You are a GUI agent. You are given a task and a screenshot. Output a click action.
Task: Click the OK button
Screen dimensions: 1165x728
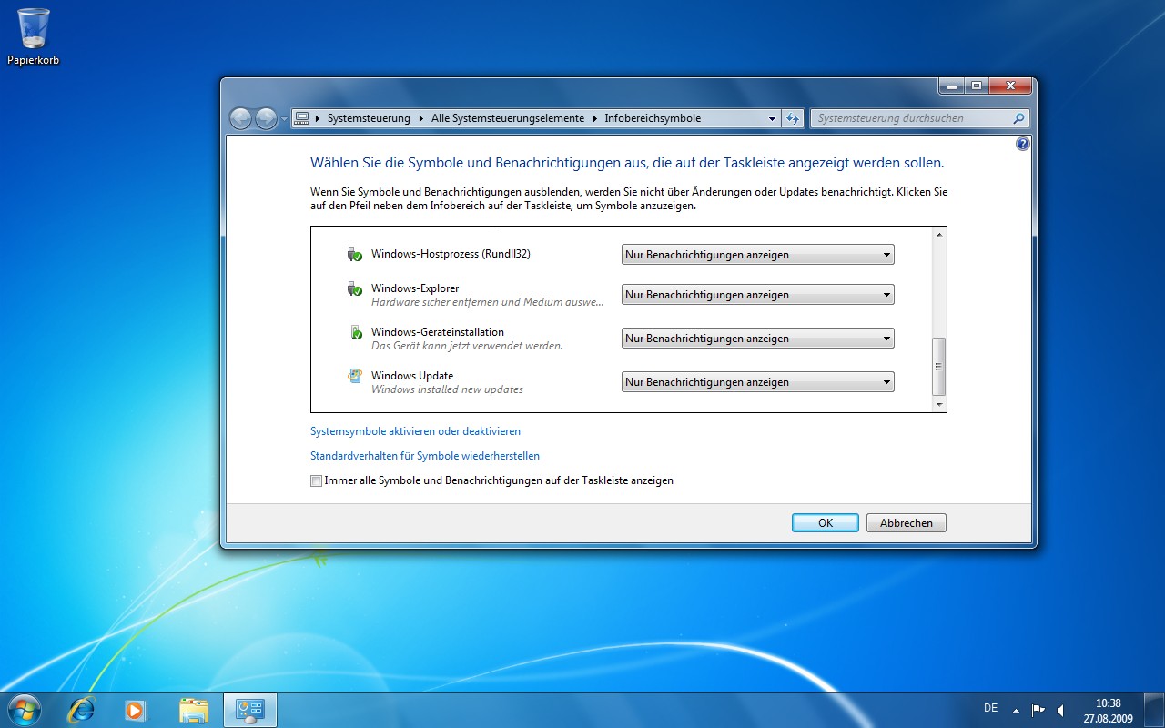point(824,522)
